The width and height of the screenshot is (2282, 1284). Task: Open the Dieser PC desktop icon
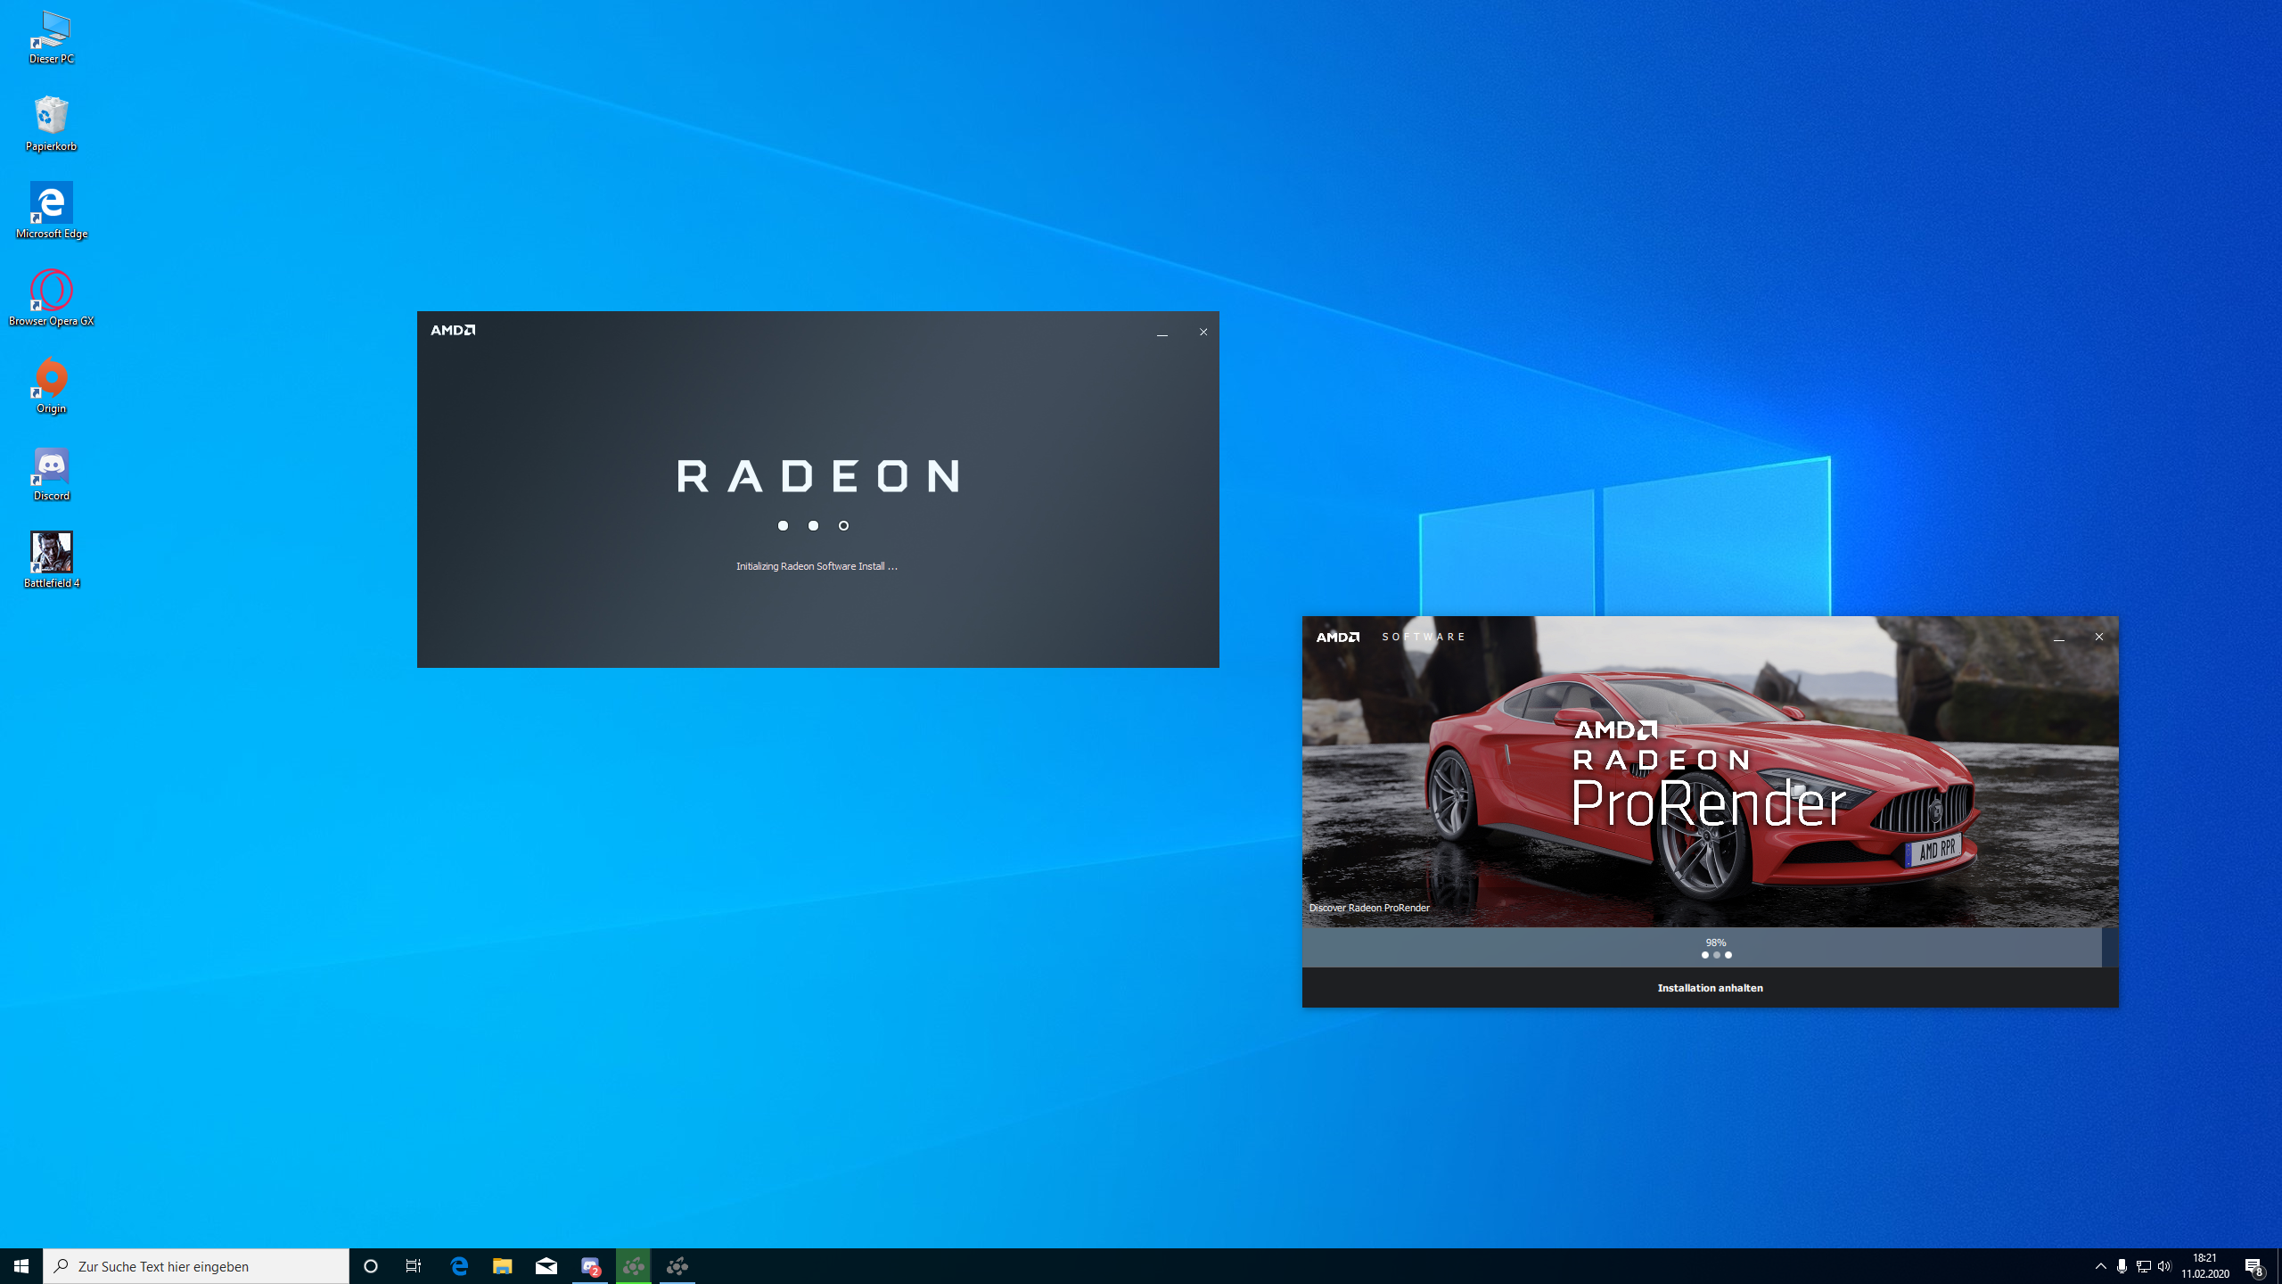click(51, 38)
